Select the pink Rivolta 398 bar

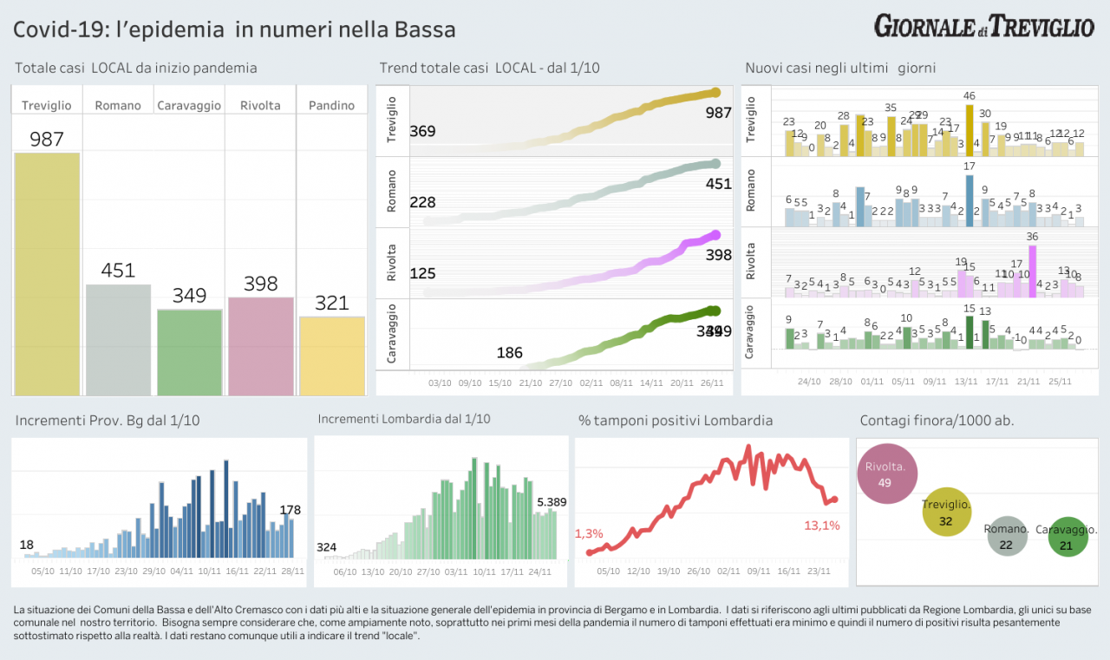coord(260,346)
